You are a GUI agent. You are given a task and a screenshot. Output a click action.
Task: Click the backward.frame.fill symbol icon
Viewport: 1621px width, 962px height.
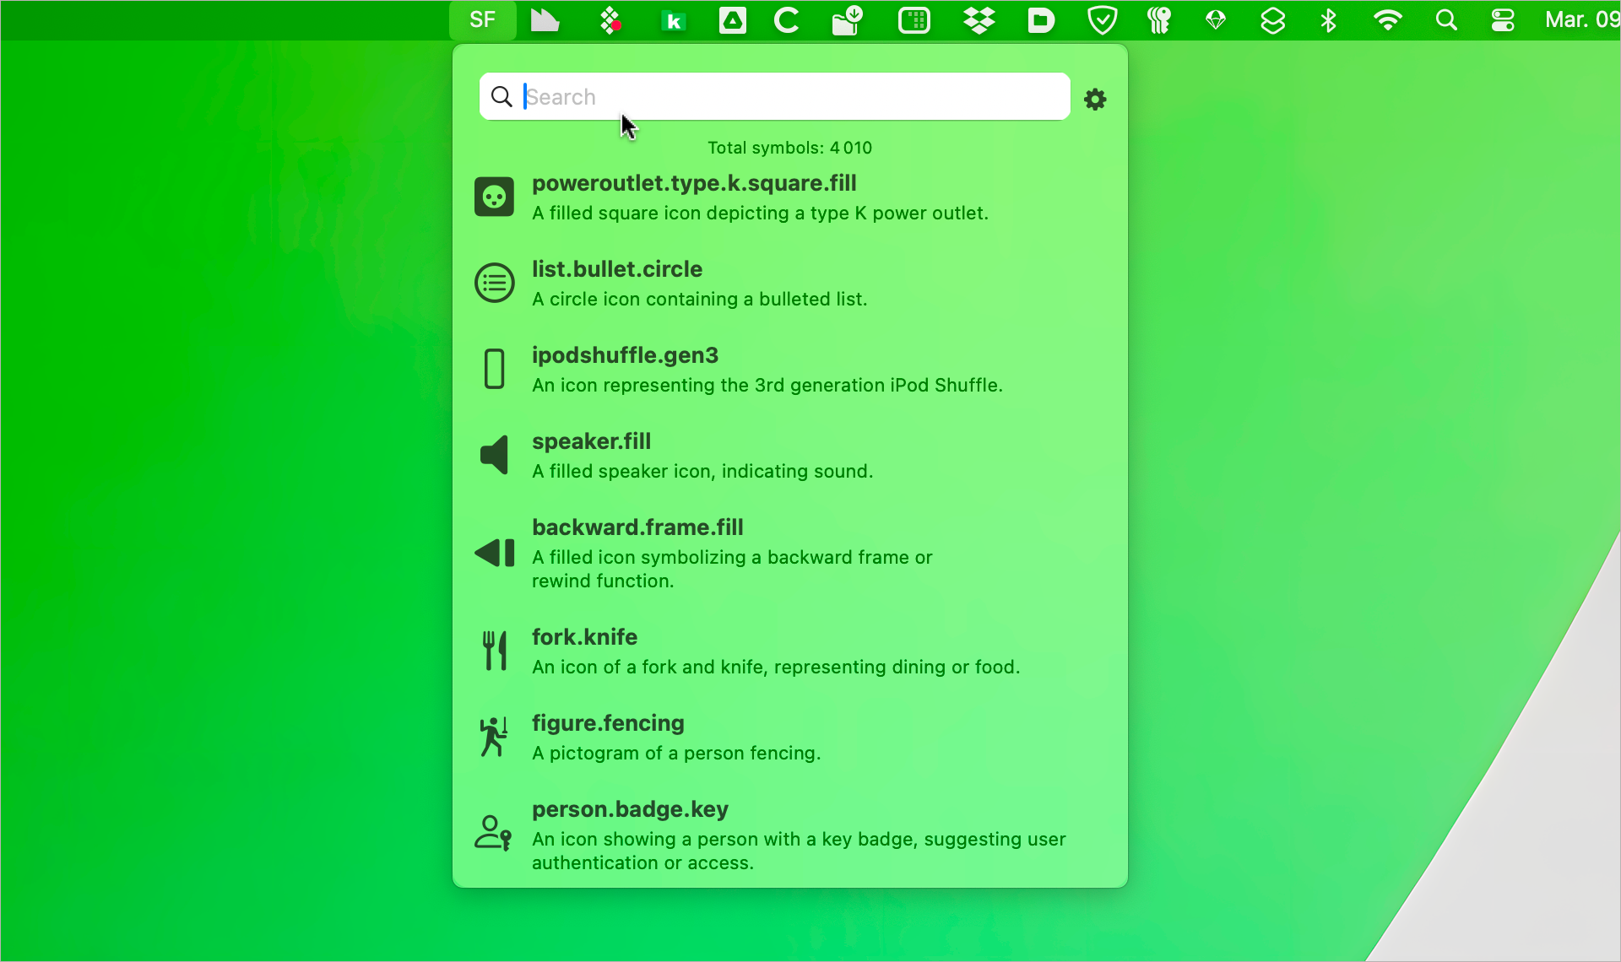pyautogui.click(x=494, y=553)
